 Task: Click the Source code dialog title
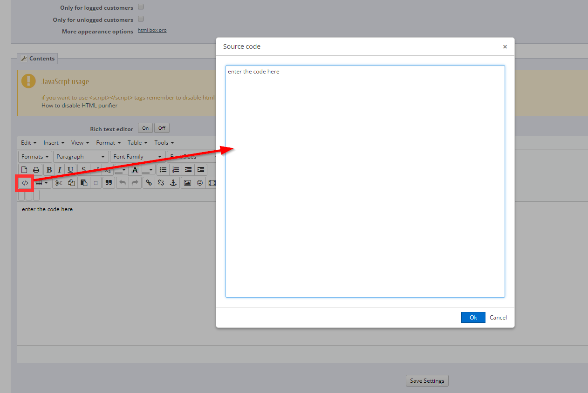click(x=242, y=47)
